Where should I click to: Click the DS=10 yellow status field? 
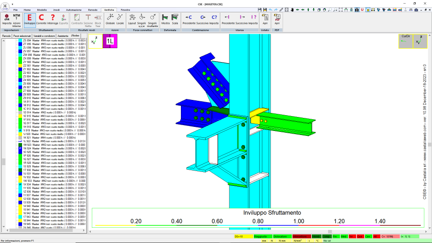point(243,236)
